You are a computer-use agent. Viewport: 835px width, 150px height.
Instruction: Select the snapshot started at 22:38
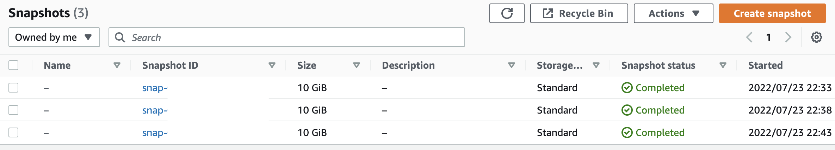click(13, 110)
